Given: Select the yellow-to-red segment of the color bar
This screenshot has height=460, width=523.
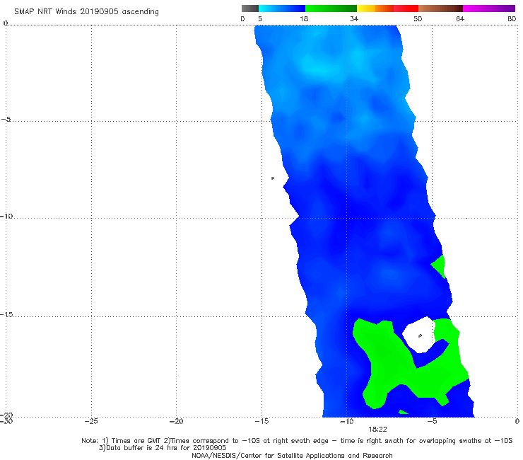Looking at the screenshot, I should tap(387, 8).
